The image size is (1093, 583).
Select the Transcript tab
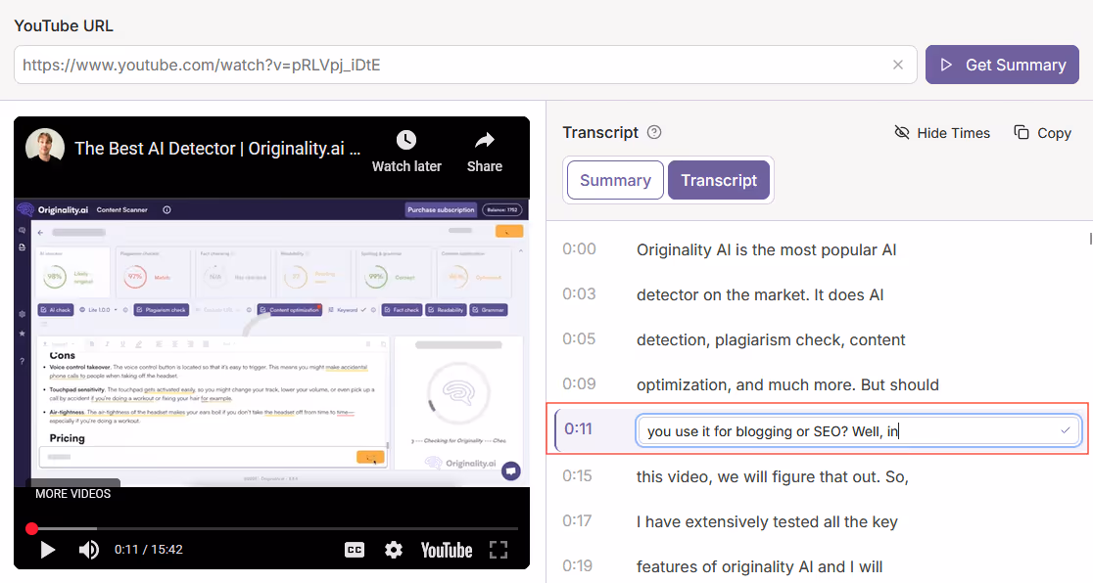(x=719, y=180)
